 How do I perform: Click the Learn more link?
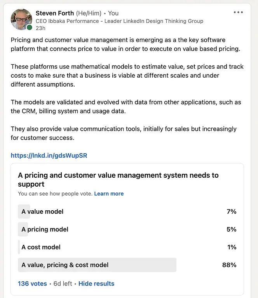[x=109, y=194]
